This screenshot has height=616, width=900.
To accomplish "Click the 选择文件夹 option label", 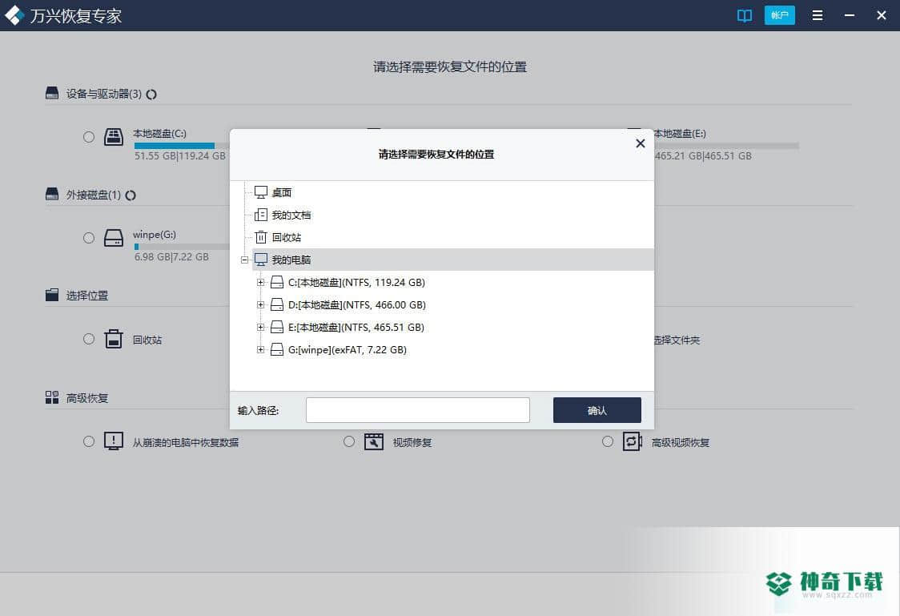I will tap(677, 340).
